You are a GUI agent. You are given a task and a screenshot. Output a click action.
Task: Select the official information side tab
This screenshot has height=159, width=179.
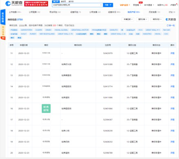(3, 17)
